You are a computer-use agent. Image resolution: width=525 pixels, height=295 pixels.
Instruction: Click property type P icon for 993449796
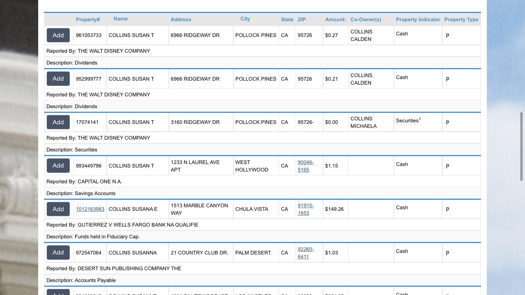[447, 166]
